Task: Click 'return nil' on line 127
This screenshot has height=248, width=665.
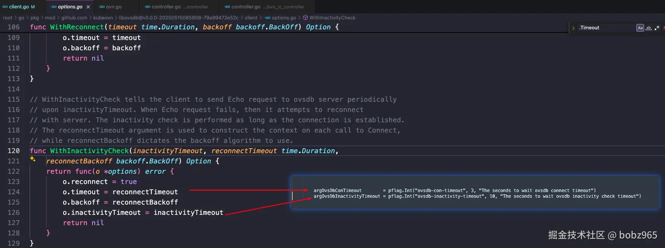Action: click(83, 223)
